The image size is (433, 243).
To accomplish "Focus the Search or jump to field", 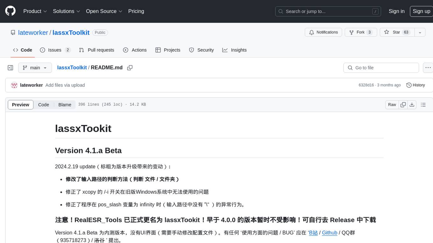I will (x=328, y=11).
